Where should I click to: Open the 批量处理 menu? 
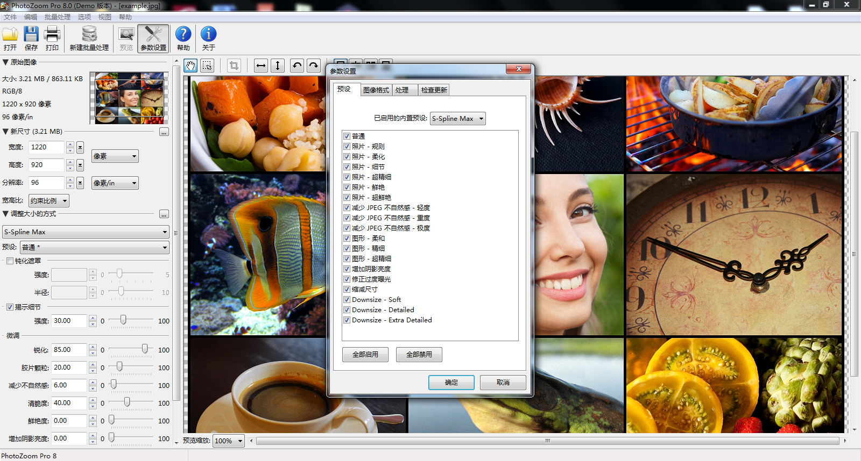tap(57, 17)
